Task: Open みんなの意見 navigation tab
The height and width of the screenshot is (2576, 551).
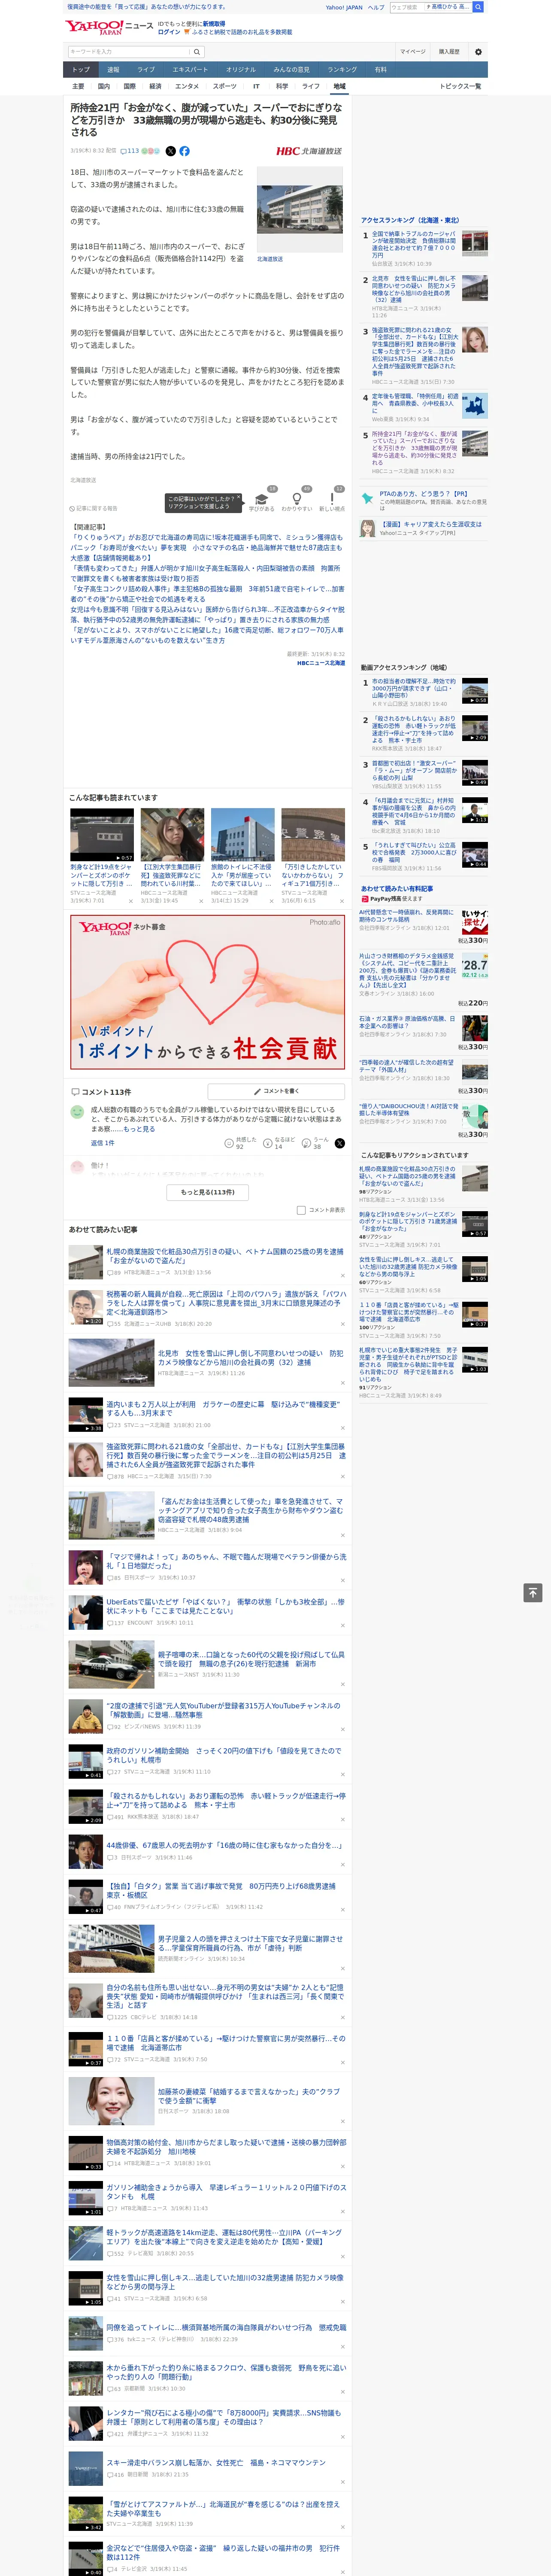Action: click(291, 69)
